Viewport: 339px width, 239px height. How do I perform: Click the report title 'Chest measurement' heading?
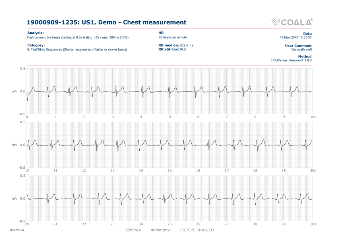pyautogui.click(x=107, y=22)
